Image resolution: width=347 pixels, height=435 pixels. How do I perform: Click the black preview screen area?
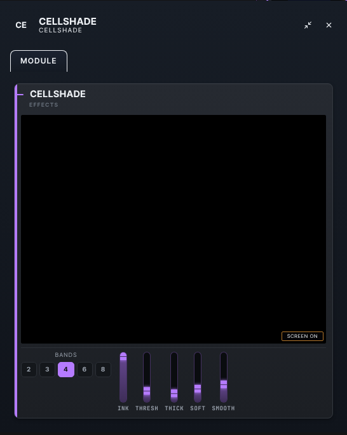pyautogui.click(x=173, y=229)
